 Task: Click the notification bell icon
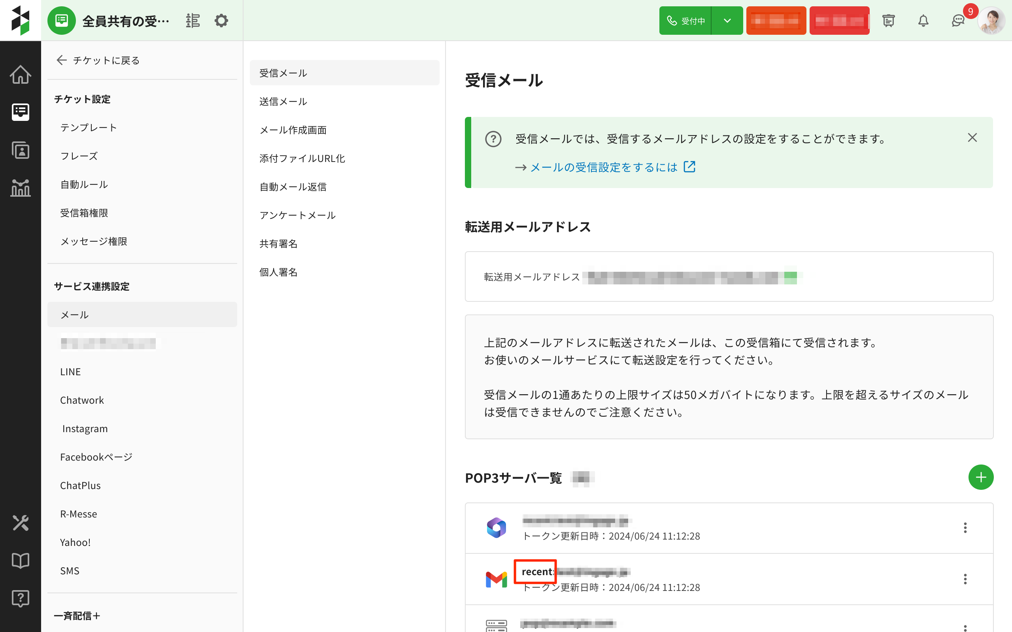coord(923,21)
